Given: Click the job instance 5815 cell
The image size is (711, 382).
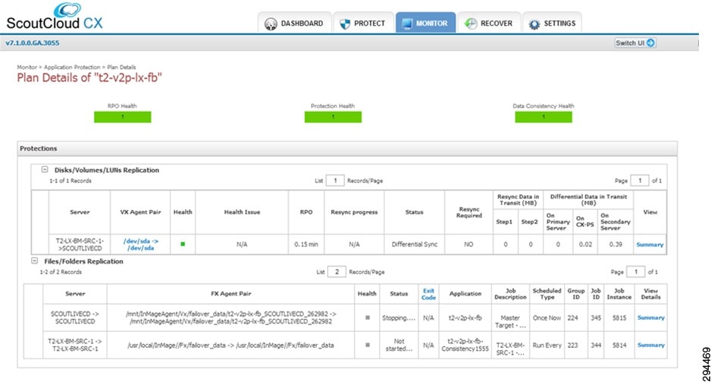Looking at the screenshot, I should click(x=619, y=318).
